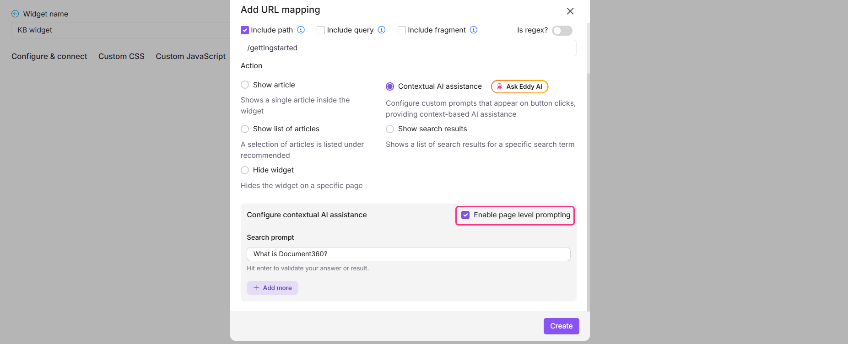The image size is (848, 344).
Task: Disable page level prompting
Action: (465, 215)
